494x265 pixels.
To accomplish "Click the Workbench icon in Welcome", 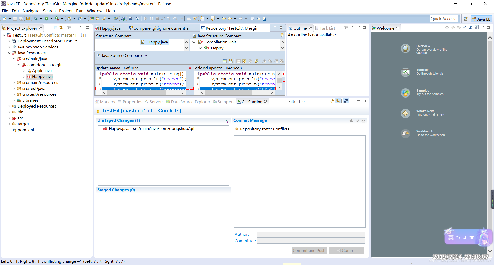I will coord(405,134).
